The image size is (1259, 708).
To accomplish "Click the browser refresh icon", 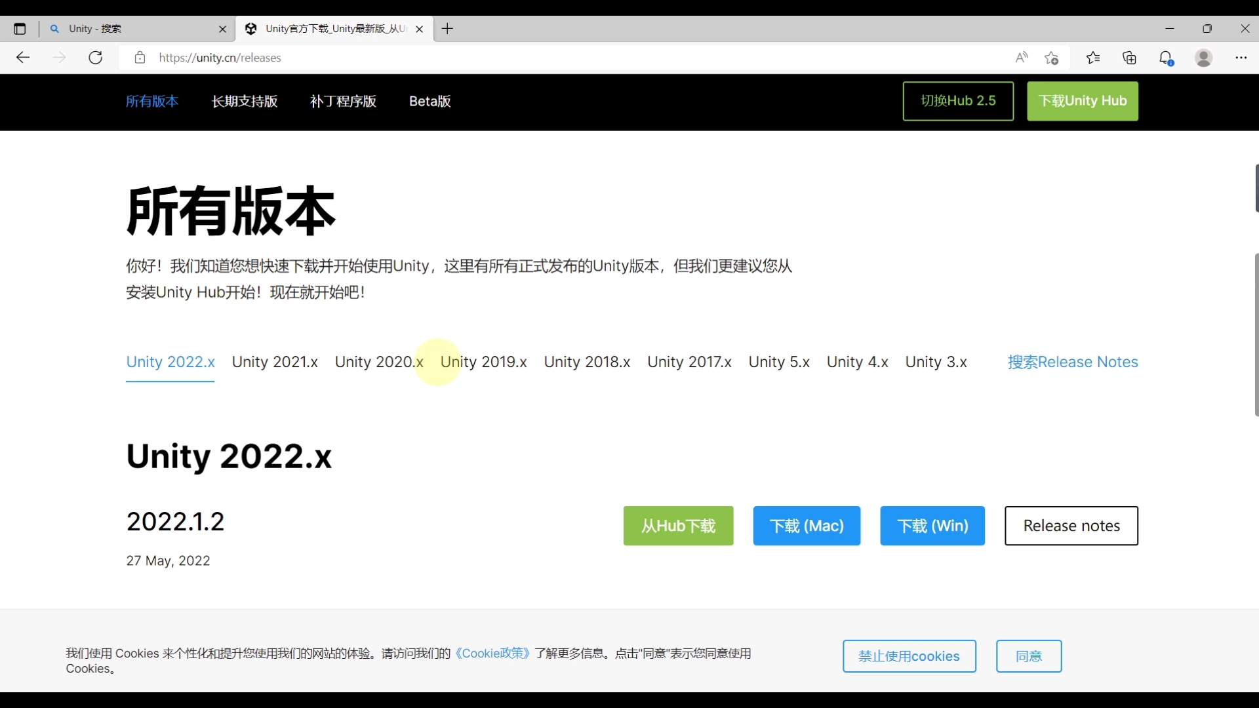I will tap(96, 58).
